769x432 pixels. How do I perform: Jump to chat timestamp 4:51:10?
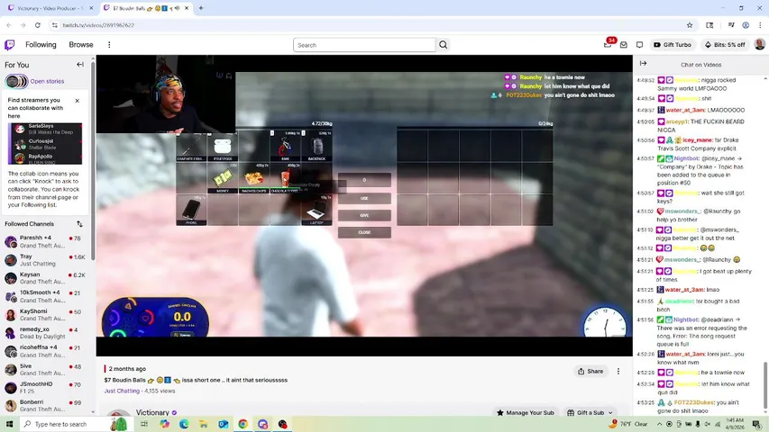click(645, 229)
